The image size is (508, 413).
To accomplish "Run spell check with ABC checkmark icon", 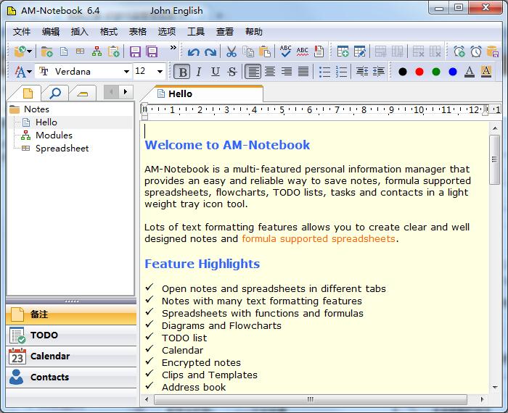I will pyautogui.click(x=285, y=51).
